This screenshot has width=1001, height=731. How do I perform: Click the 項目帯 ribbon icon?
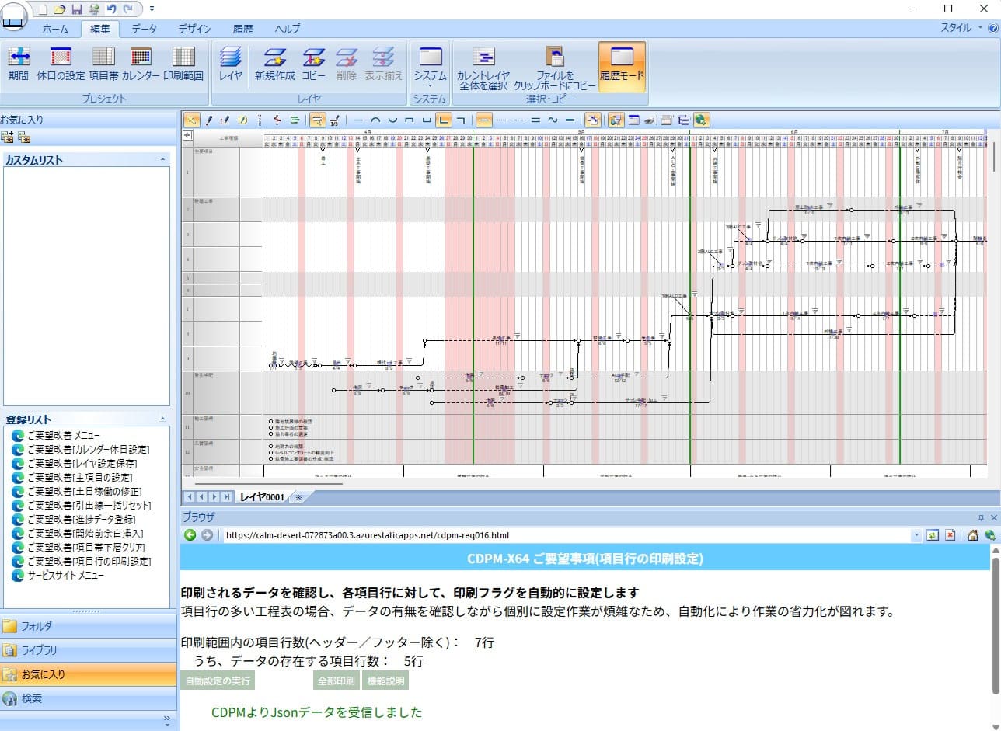pos(103,64)
